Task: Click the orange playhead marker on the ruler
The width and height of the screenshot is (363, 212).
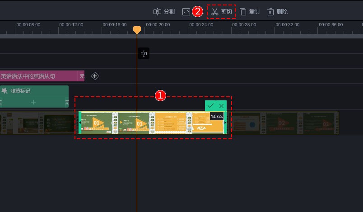Action: pos(137,29)
